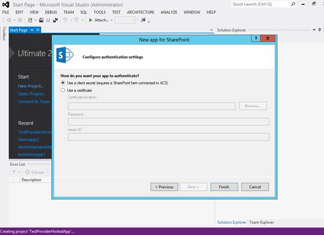Click the Issuer ID input field
Image resolution: width=324 pixels, height=235 pixels.
coord(168,137)
